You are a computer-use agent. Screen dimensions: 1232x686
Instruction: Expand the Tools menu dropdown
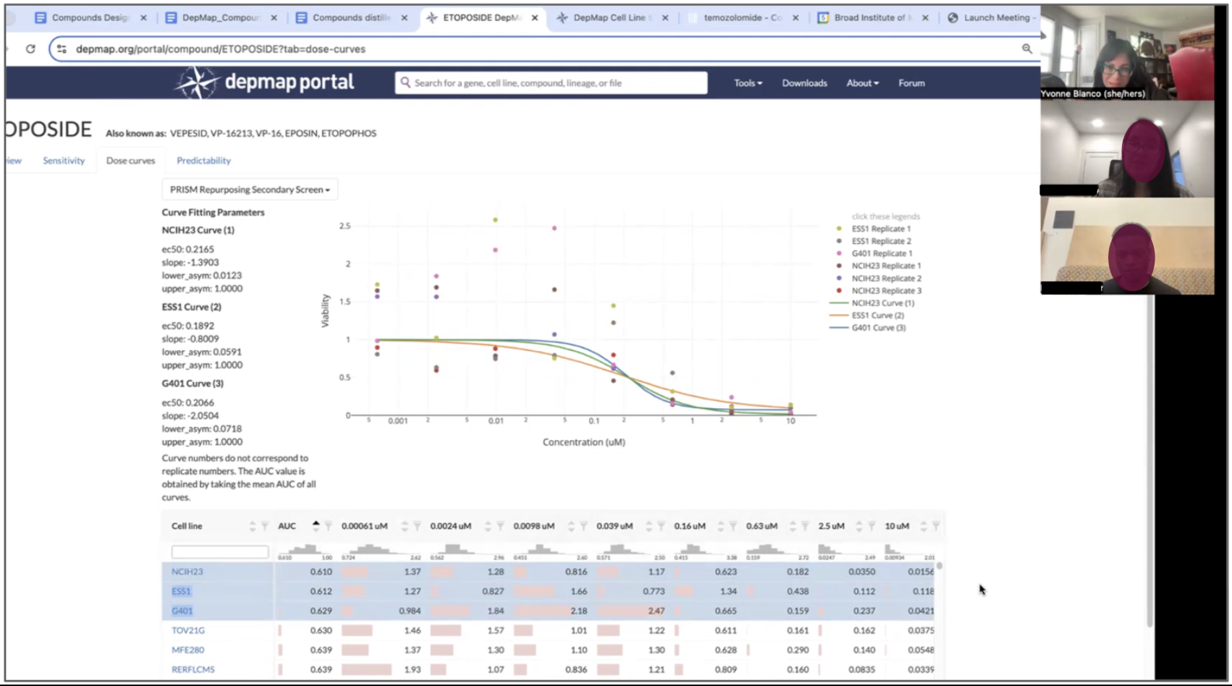748,83
